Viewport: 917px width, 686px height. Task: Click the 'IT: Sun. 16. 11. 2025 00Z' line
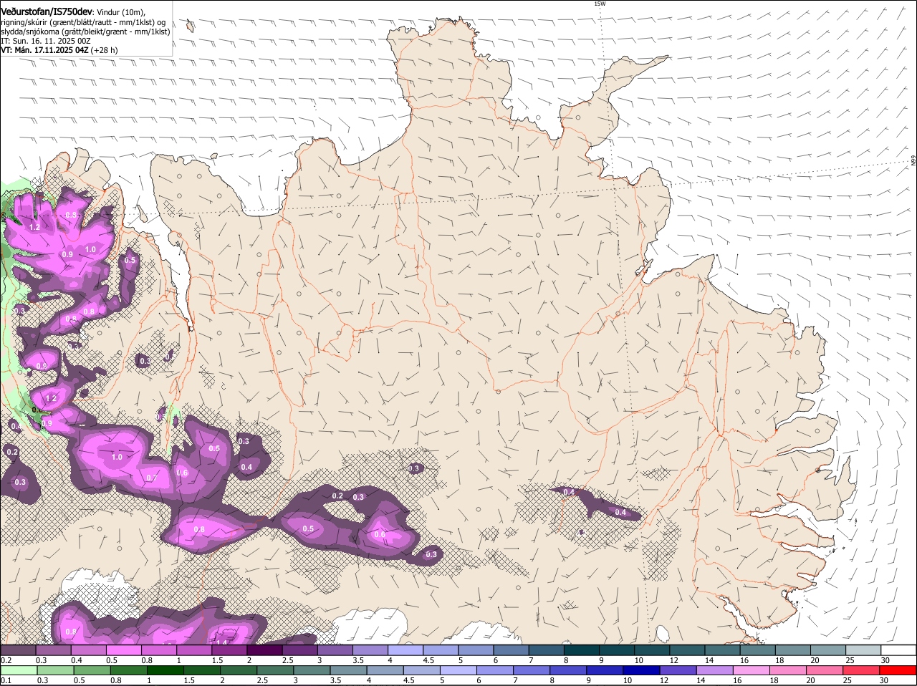[45, 41]
